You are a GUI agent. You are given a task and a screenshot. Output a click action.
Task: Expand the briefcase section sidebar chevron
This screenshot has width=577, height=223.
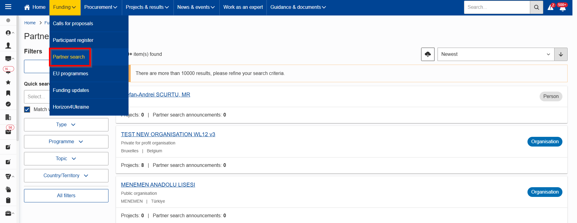click(x=13, y=214)
